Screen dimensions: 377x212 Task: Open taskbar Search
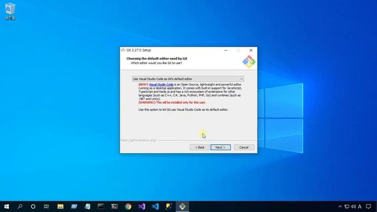pyautogui.click(x=20, y=207)
